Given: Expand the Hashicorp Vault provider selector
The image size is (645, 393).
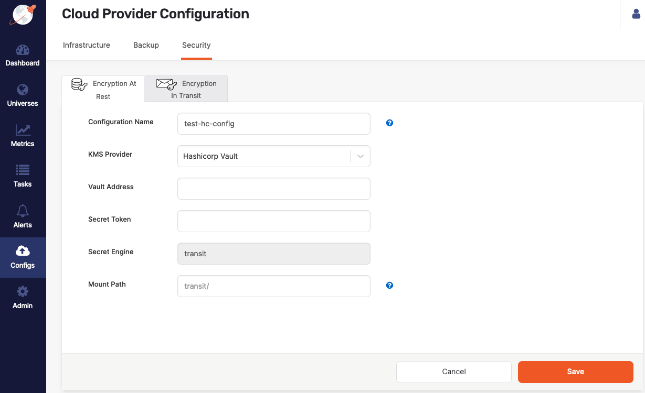Looking at the screenshot, I should (360, 156).
